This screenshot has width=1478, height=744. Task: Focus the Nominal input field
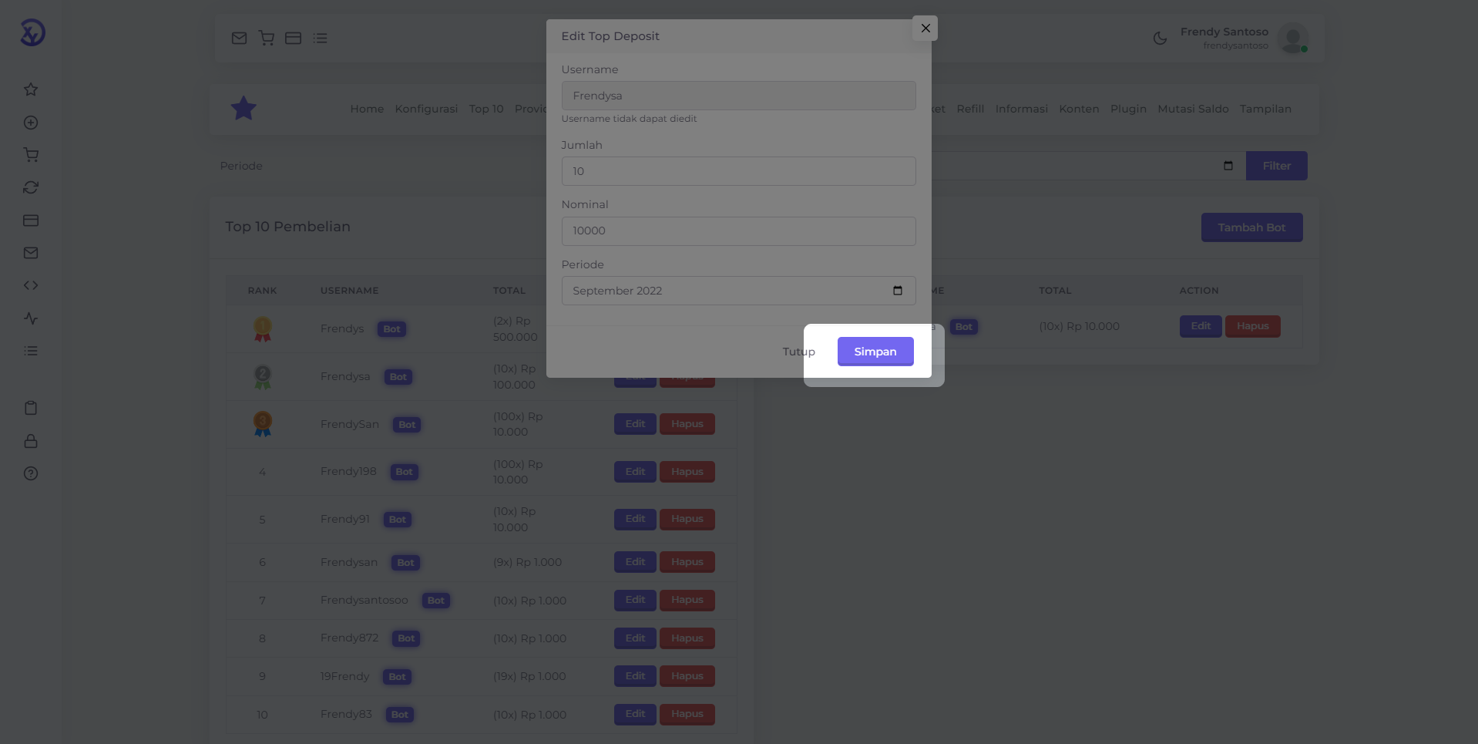pyautogui.click(x=738, y=231)
